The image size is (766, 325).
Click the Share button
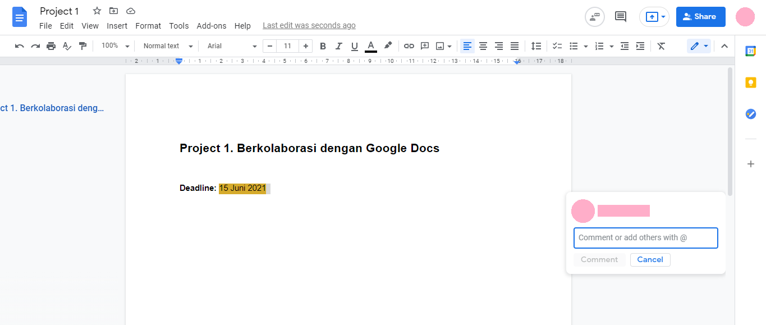point(700,17)
